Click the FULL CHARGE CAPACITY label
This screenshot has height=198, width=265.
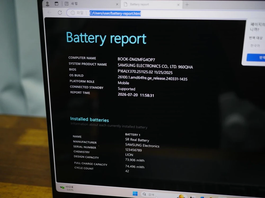[x=91, y=164]
